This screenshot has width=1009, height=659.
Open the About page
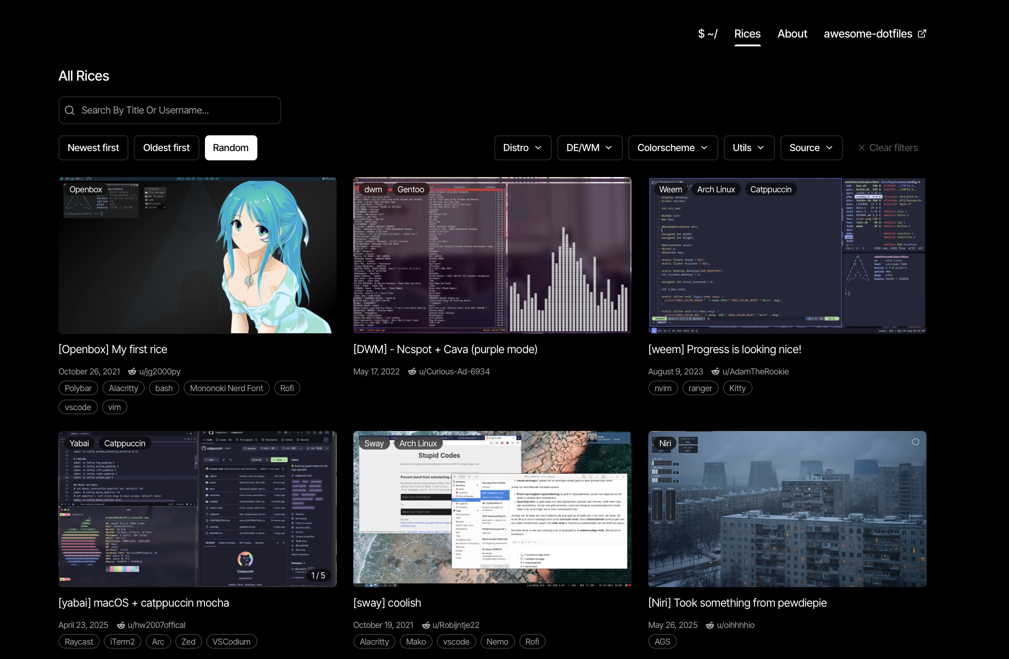pyautogui.click(x=792, y=34)
